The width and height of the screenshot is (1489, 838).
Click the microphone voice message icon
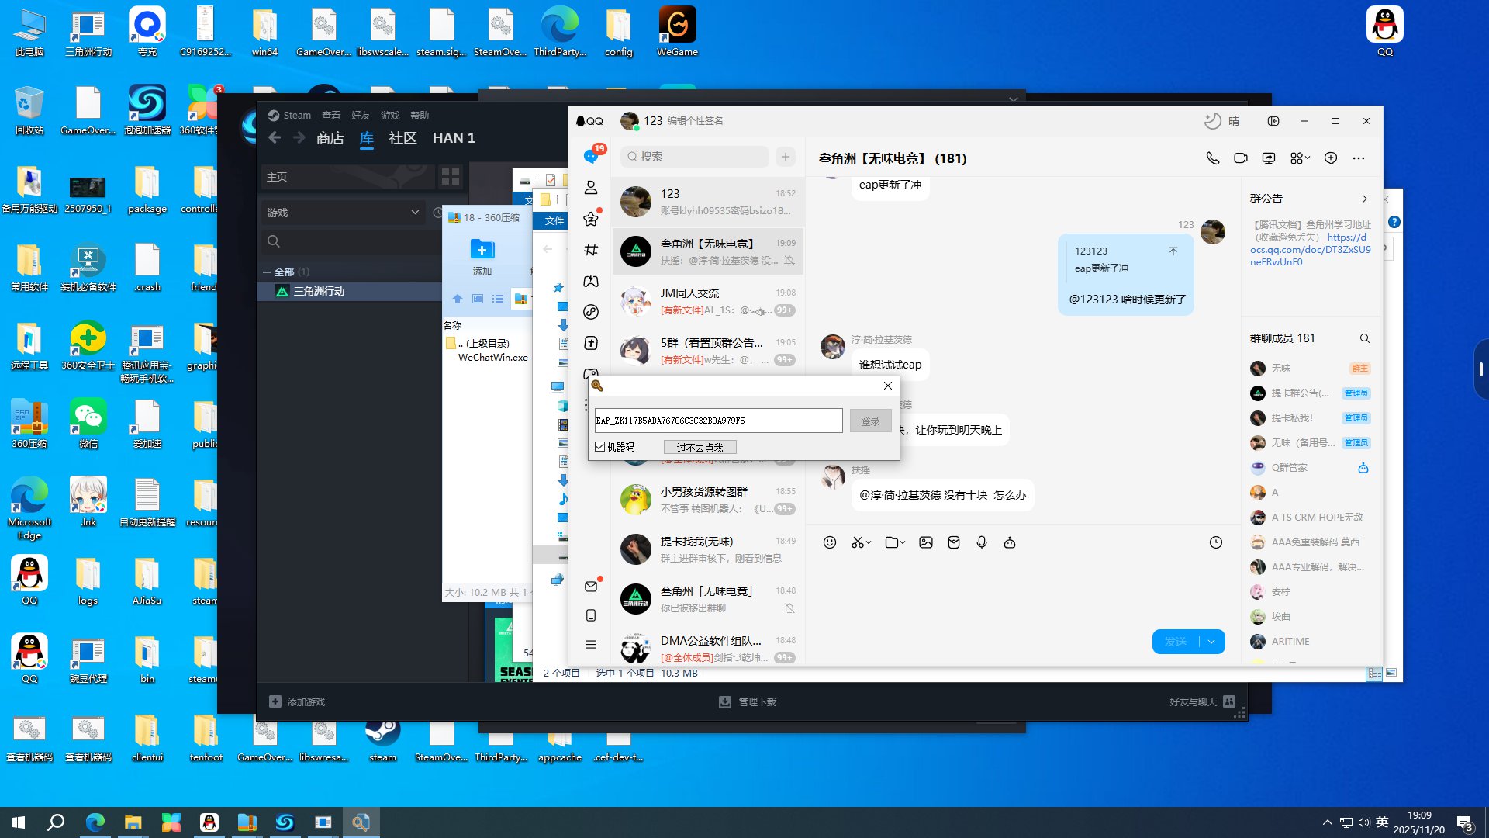(x=981, y=542)
